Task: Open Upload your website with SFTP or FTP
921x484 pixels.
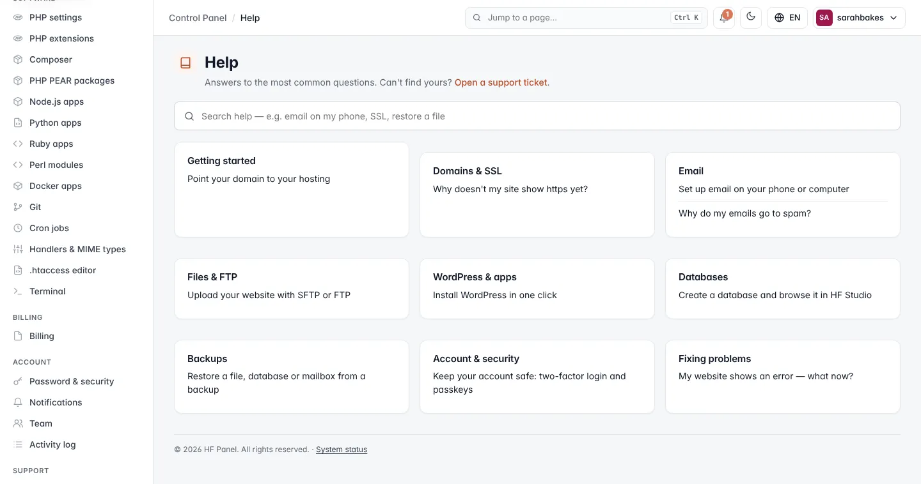Action: click(269, 295)
